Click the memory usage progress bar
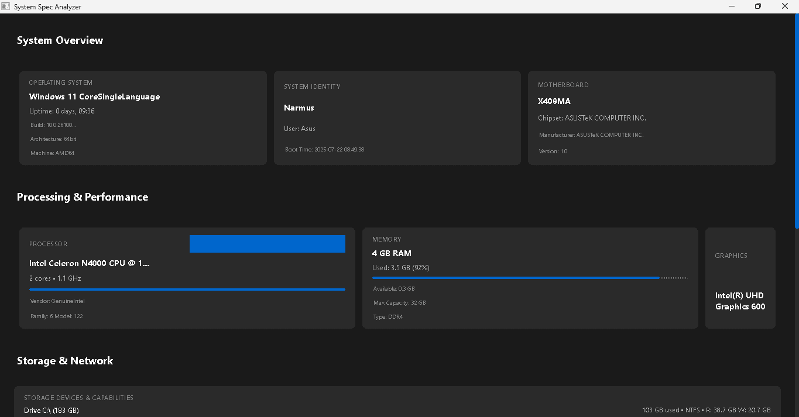The image size is (799, 417). 530,278
